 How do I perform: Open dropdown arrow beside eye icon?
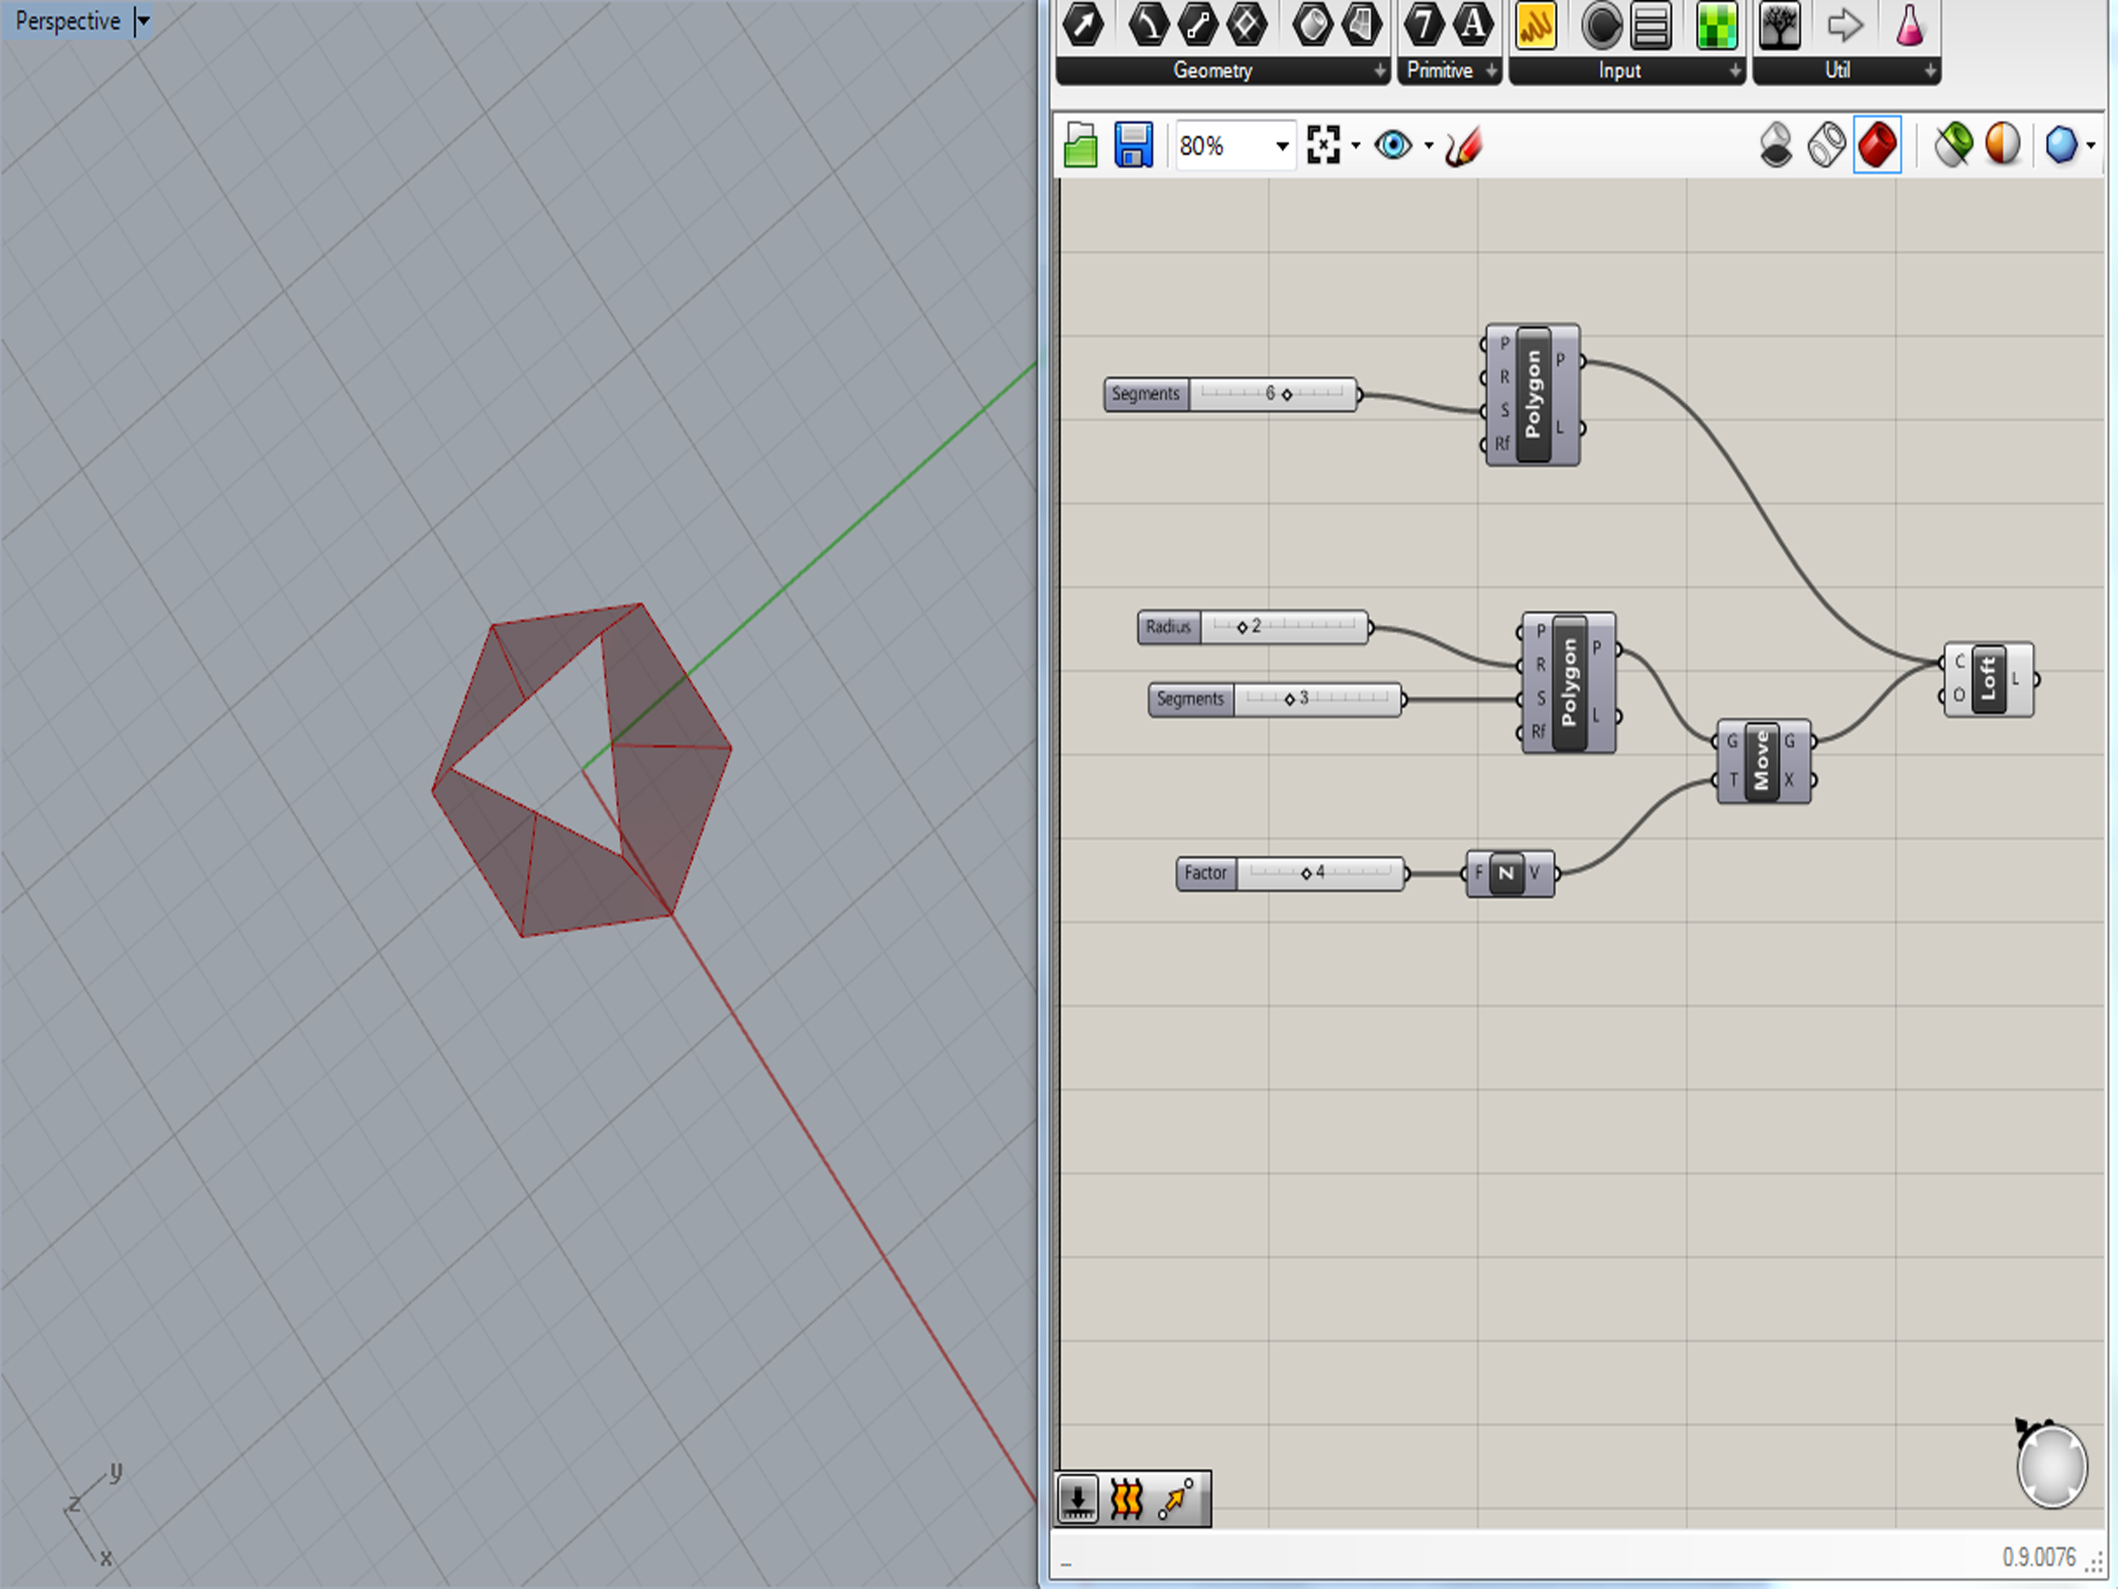point(1429,145)
